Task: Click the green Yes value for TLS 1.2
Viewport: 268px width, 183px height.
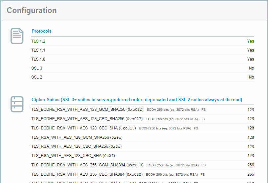Action: pyautogui.click(x=250, y=41)
